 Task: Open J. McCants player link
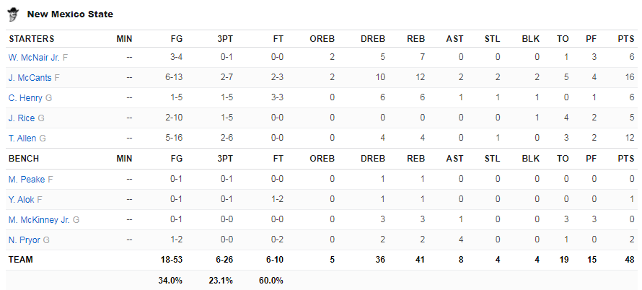click(x=30, y=77)
